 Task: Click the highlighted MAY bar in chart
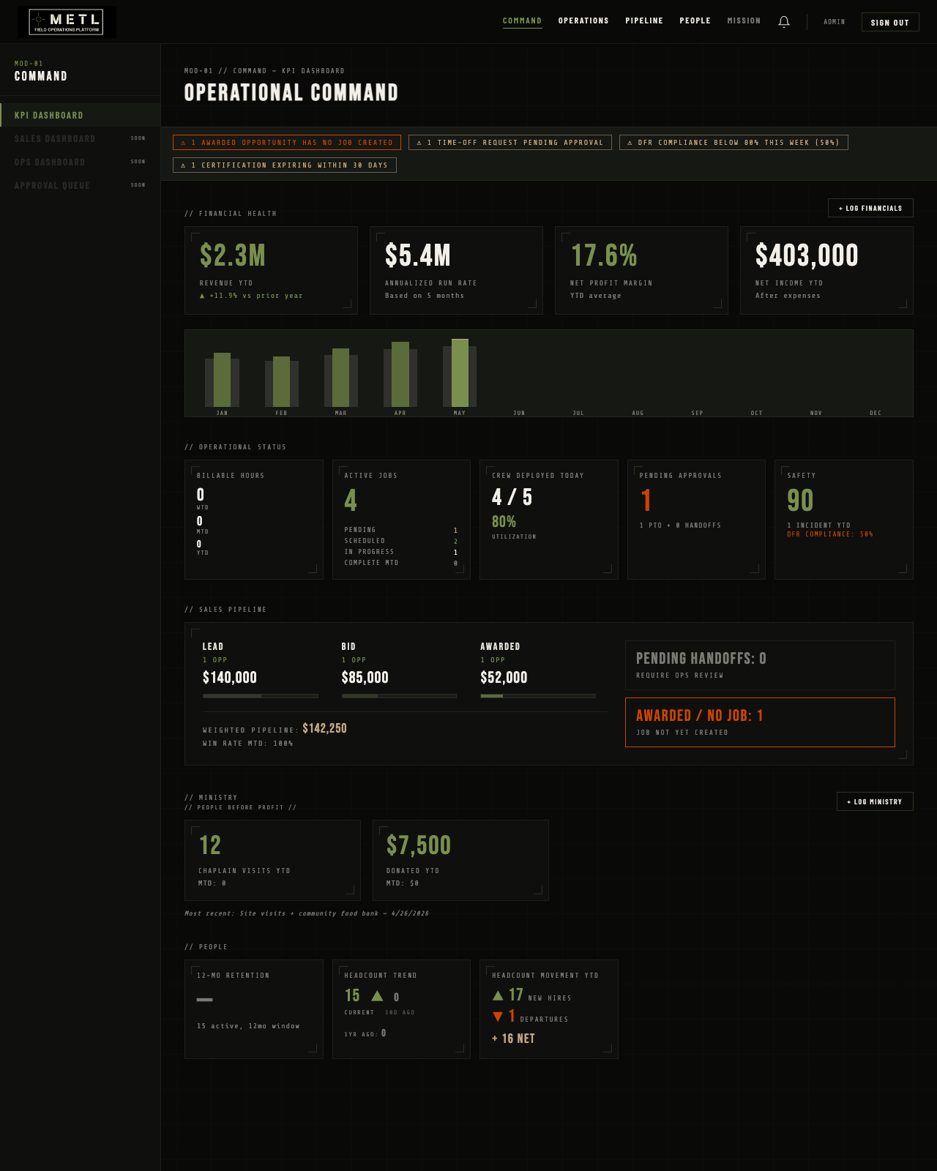(x=460, y=373)
